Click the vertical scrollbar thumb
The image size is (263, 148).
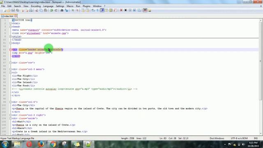261,61
